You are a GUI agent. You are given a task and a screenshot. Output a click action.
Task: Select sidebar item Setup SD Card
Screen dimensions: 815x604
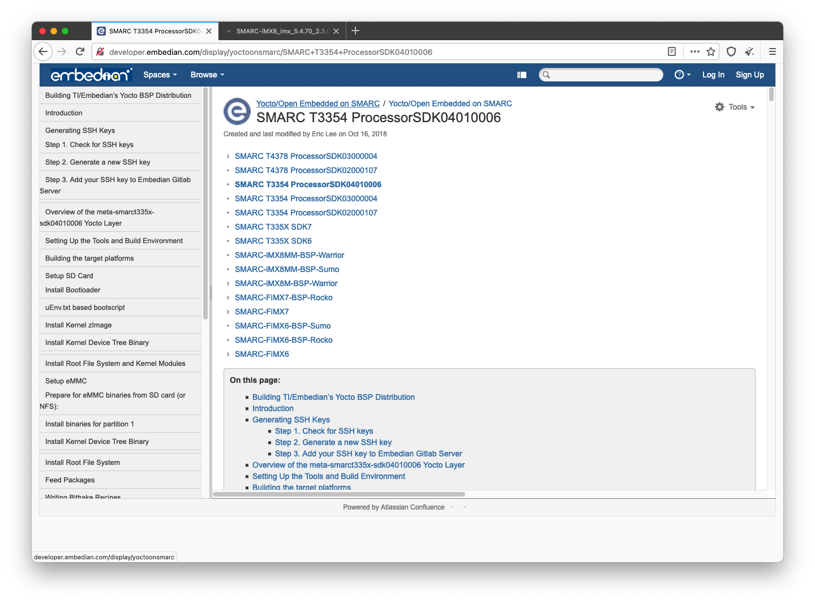point(69,276)
